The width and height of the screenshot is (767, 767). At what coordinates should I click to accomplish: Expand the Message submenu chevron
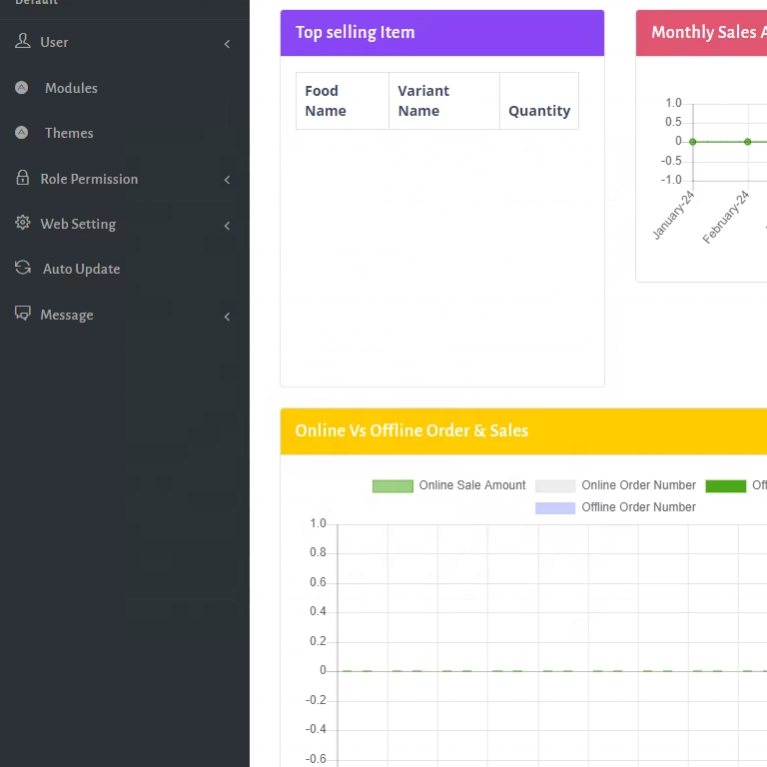pos(227,317)
